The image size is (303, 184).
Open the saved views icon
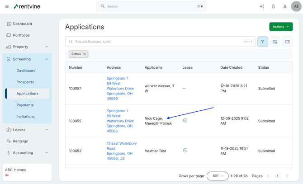tap(275, 42)
